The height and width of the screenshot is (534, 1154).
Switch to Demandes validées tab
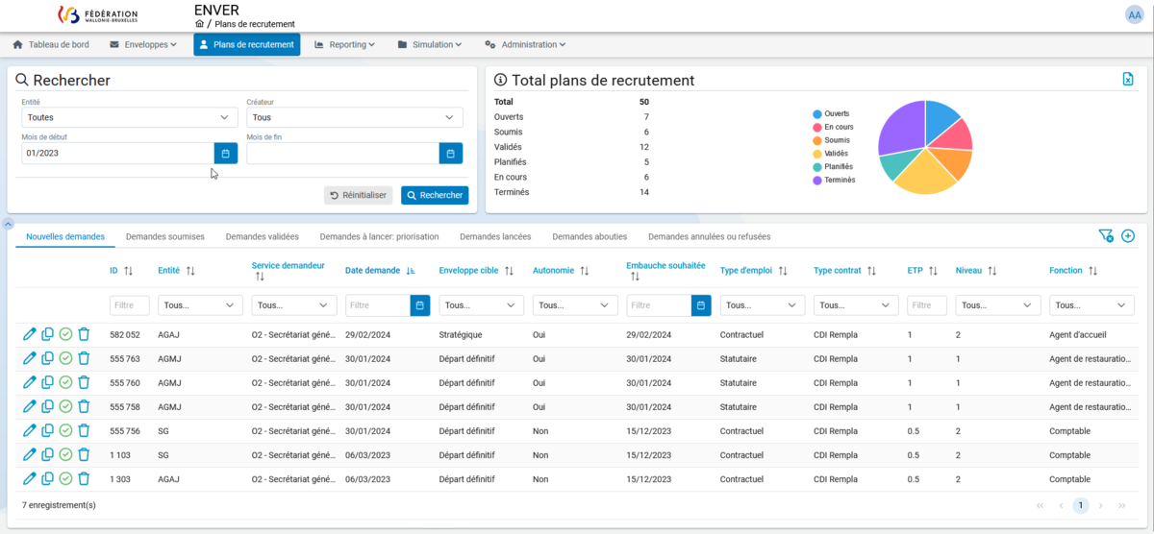263,236
